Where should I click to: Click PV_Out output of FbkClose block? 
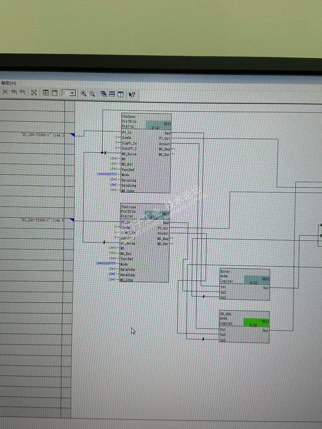pyautogui.click(x=163, y=228)
